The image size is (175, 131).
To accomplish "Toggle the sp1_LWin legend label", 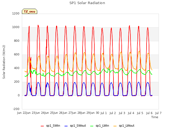I will pyautogui.click(x=102, y=126).
